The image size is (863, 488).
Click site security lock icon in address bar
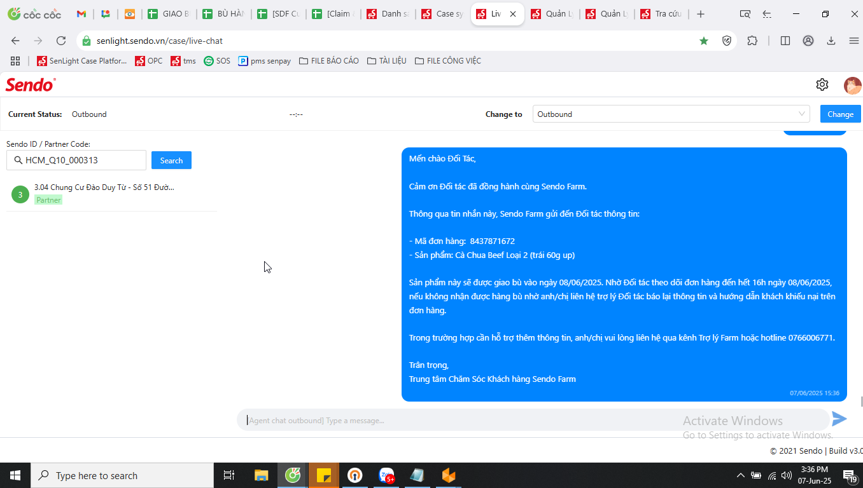(87, 41)
